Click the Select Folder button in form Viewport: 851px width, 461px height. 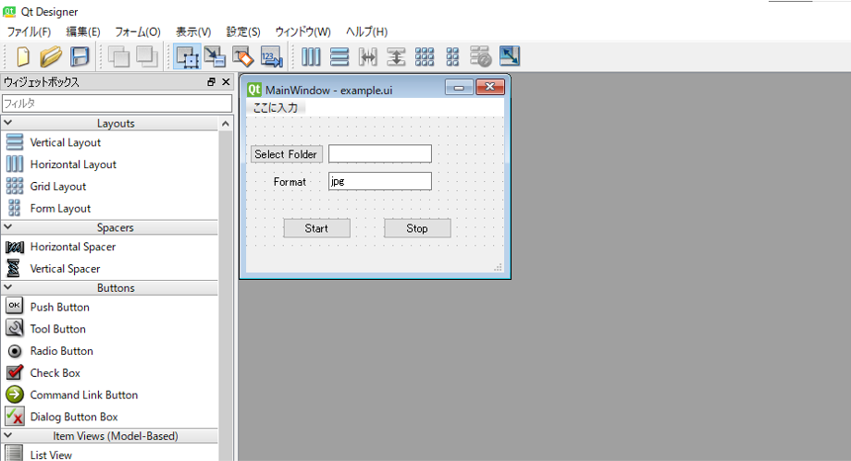[x=286, y=154]
